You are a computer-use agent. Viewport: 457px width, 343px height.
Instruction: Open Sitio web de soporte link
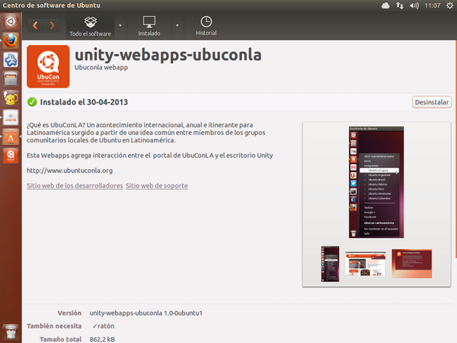tap(157, 186)
